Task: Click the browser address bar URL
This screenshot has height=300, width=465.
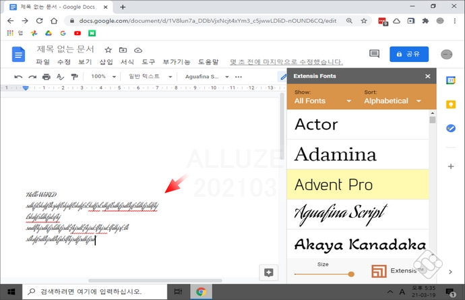Action: point(208,21)
